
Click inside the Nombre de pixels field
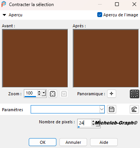pyautogui.click(x=84, y=123)
